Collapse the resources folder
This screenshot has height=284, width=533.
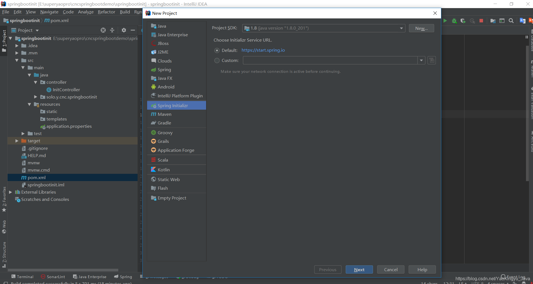tap(29, 104)
